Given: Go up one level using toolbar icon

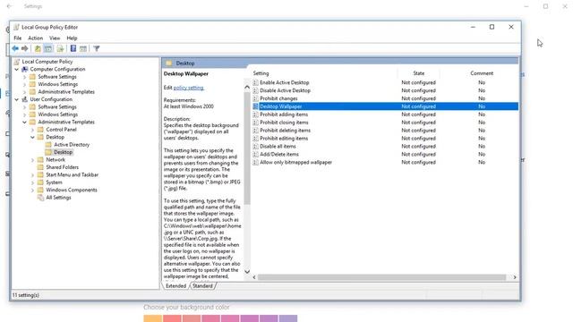Looking at the screenshot, I should pyautogui.click(x=38, y=48).
